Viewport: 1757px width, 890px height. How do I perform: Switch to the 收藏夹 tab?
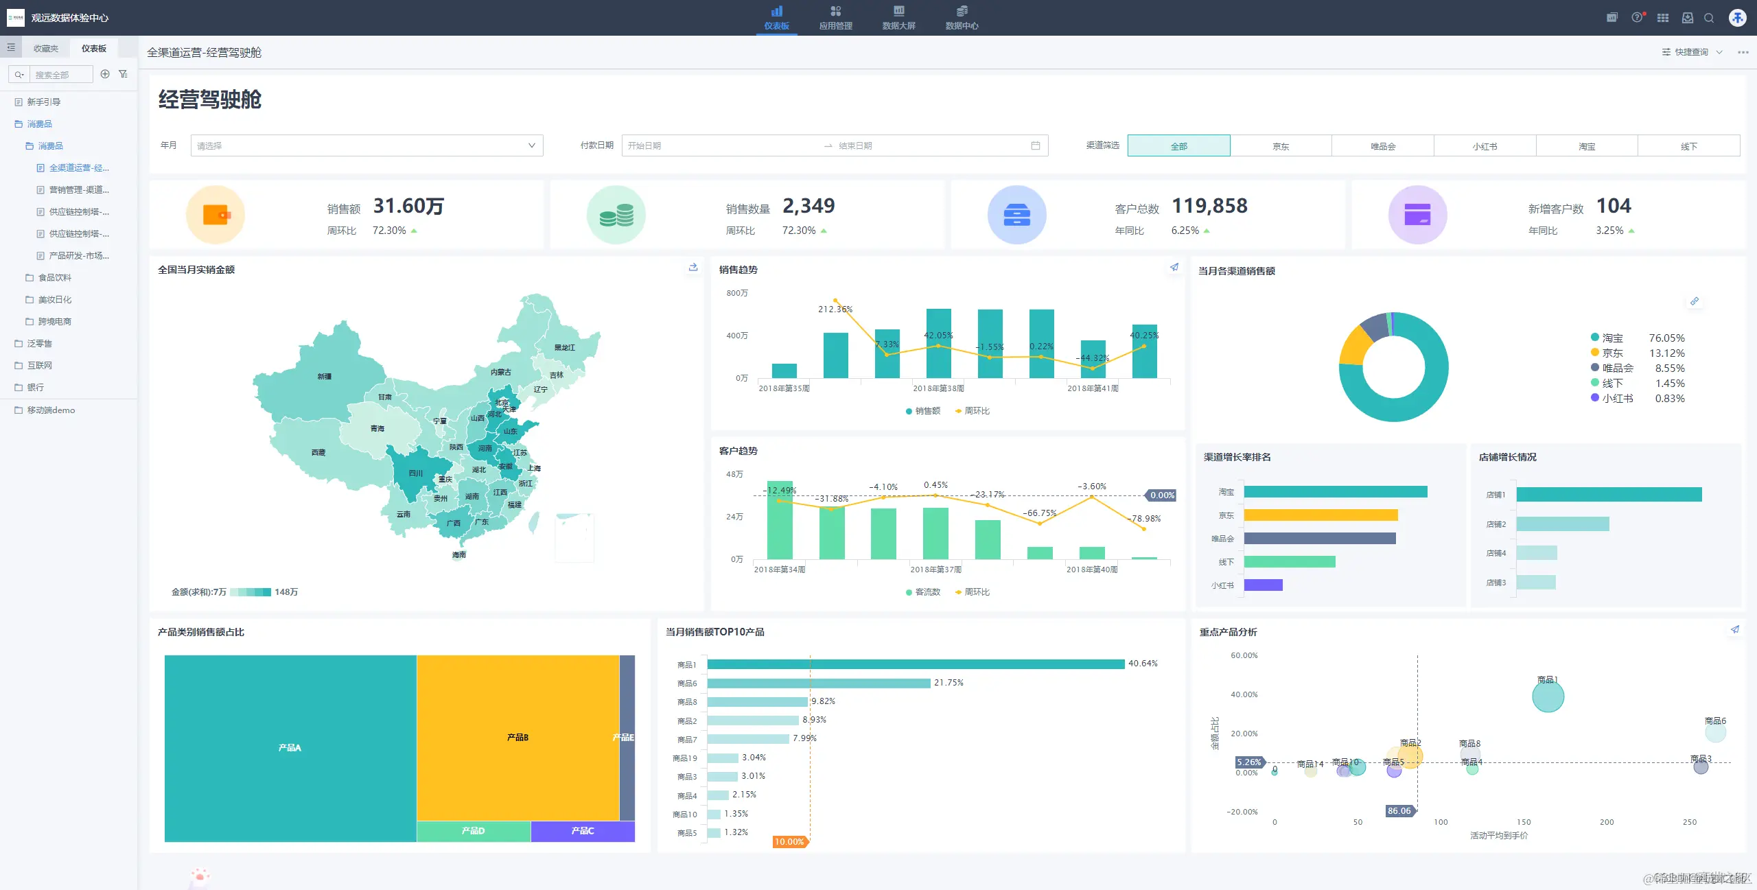click(x=46, y=49)
